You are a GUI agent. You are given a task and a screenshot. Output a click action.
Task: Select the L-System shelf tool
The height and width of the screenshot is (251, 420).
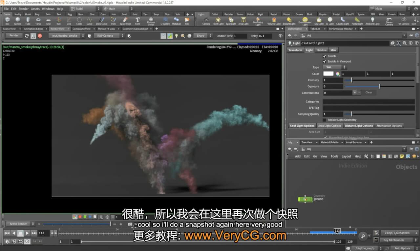(x=165, y=21)
